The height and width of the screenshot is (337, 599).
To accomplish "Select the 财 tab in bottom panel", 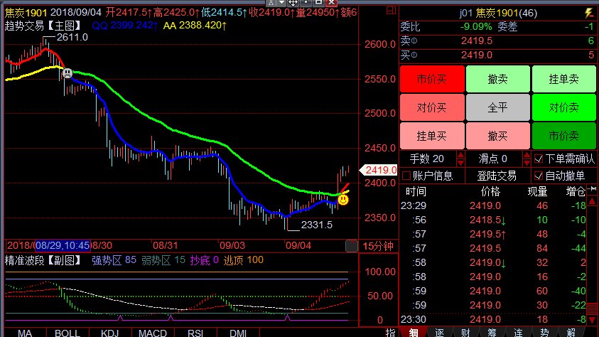I will 465,333.
